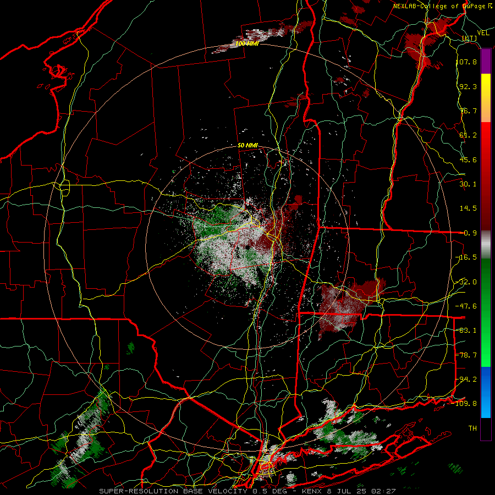Click the 61.2 legend value

(x=468, y=135)
